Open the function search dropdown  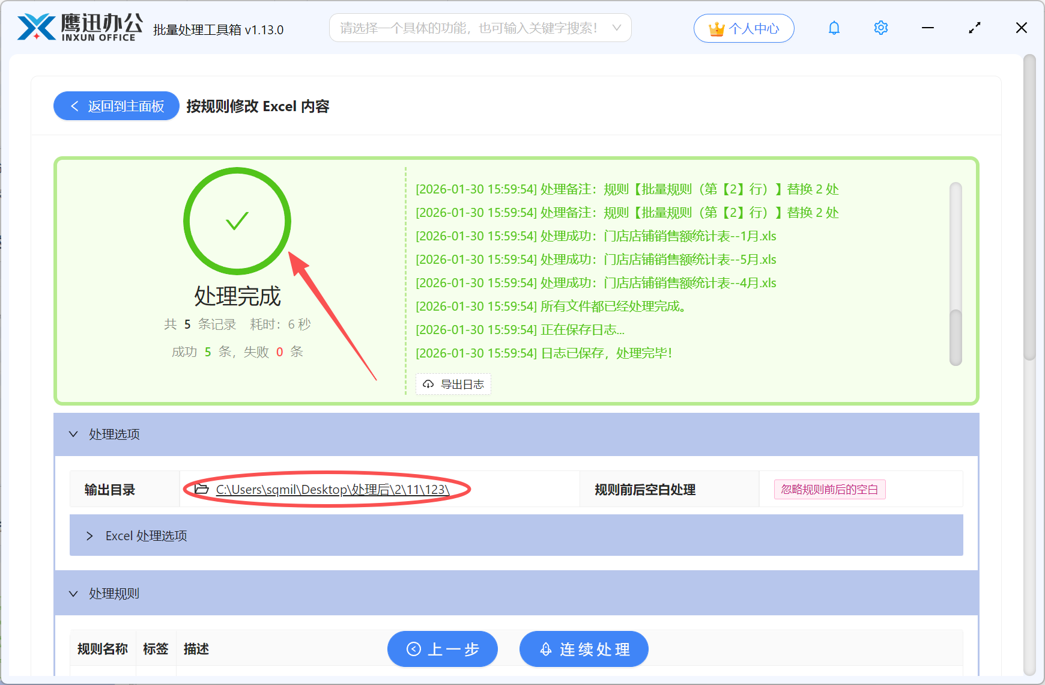(616, 28)
